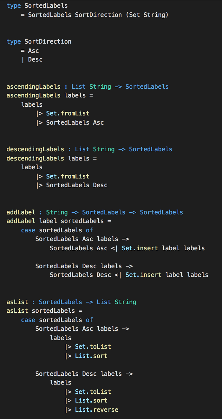Viewport: 222px width, 419px height.
Task: Click the List String return type of asList
Action: 116,302
